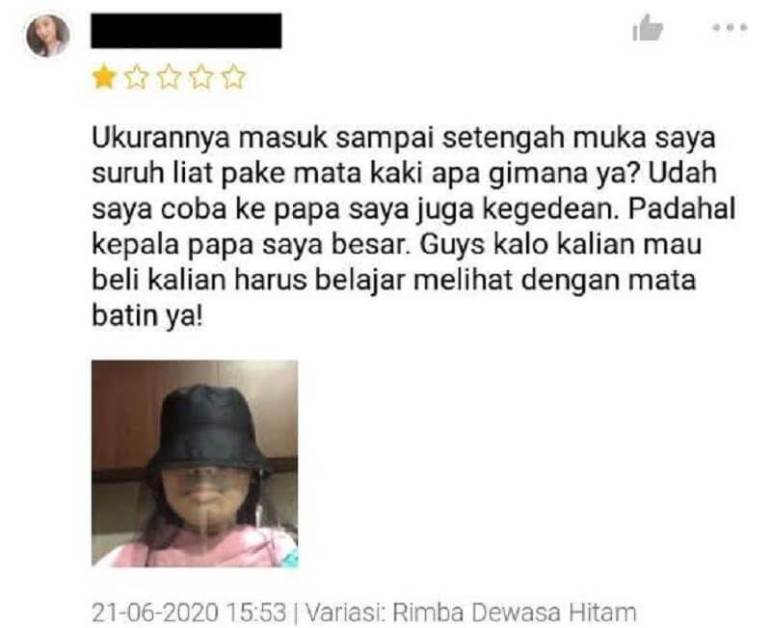Select the third empty rating star

(169, 78)
